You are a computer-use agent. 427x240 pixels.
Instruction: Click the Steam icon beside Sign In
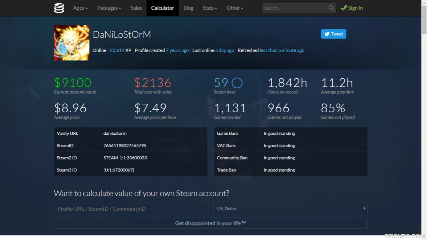click(344, 8)
